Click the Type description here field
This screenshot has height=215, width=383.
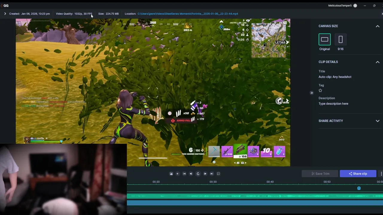point(333,104)
